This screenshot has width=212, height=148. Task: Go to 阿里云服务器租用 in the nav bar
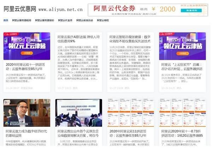[22, 20]
